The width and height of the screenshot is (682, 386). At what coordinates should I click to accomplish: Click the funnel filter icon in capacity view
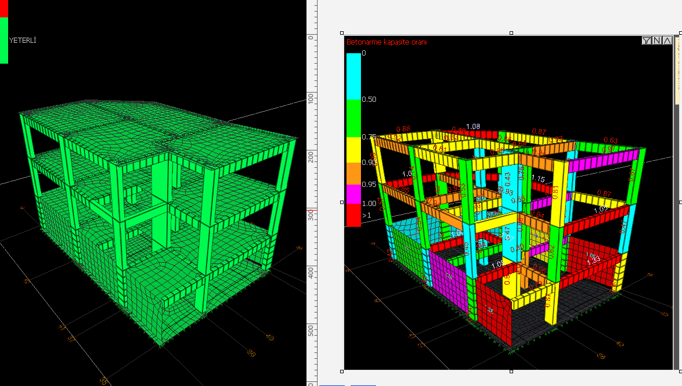pos(647,41)
